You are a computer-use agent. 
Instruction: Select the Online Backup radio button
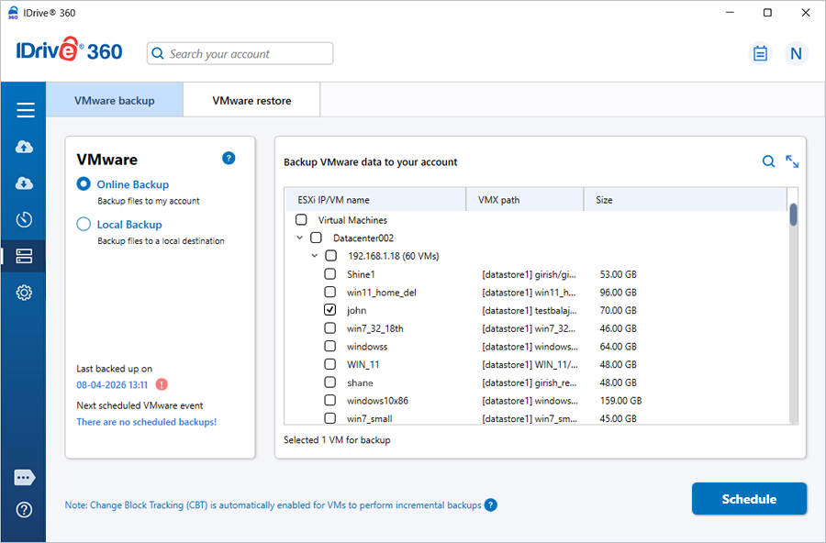click(84, 183)
